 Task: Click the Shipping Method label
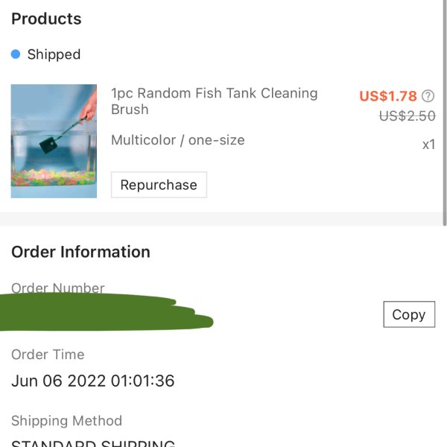tap(67, 421)
